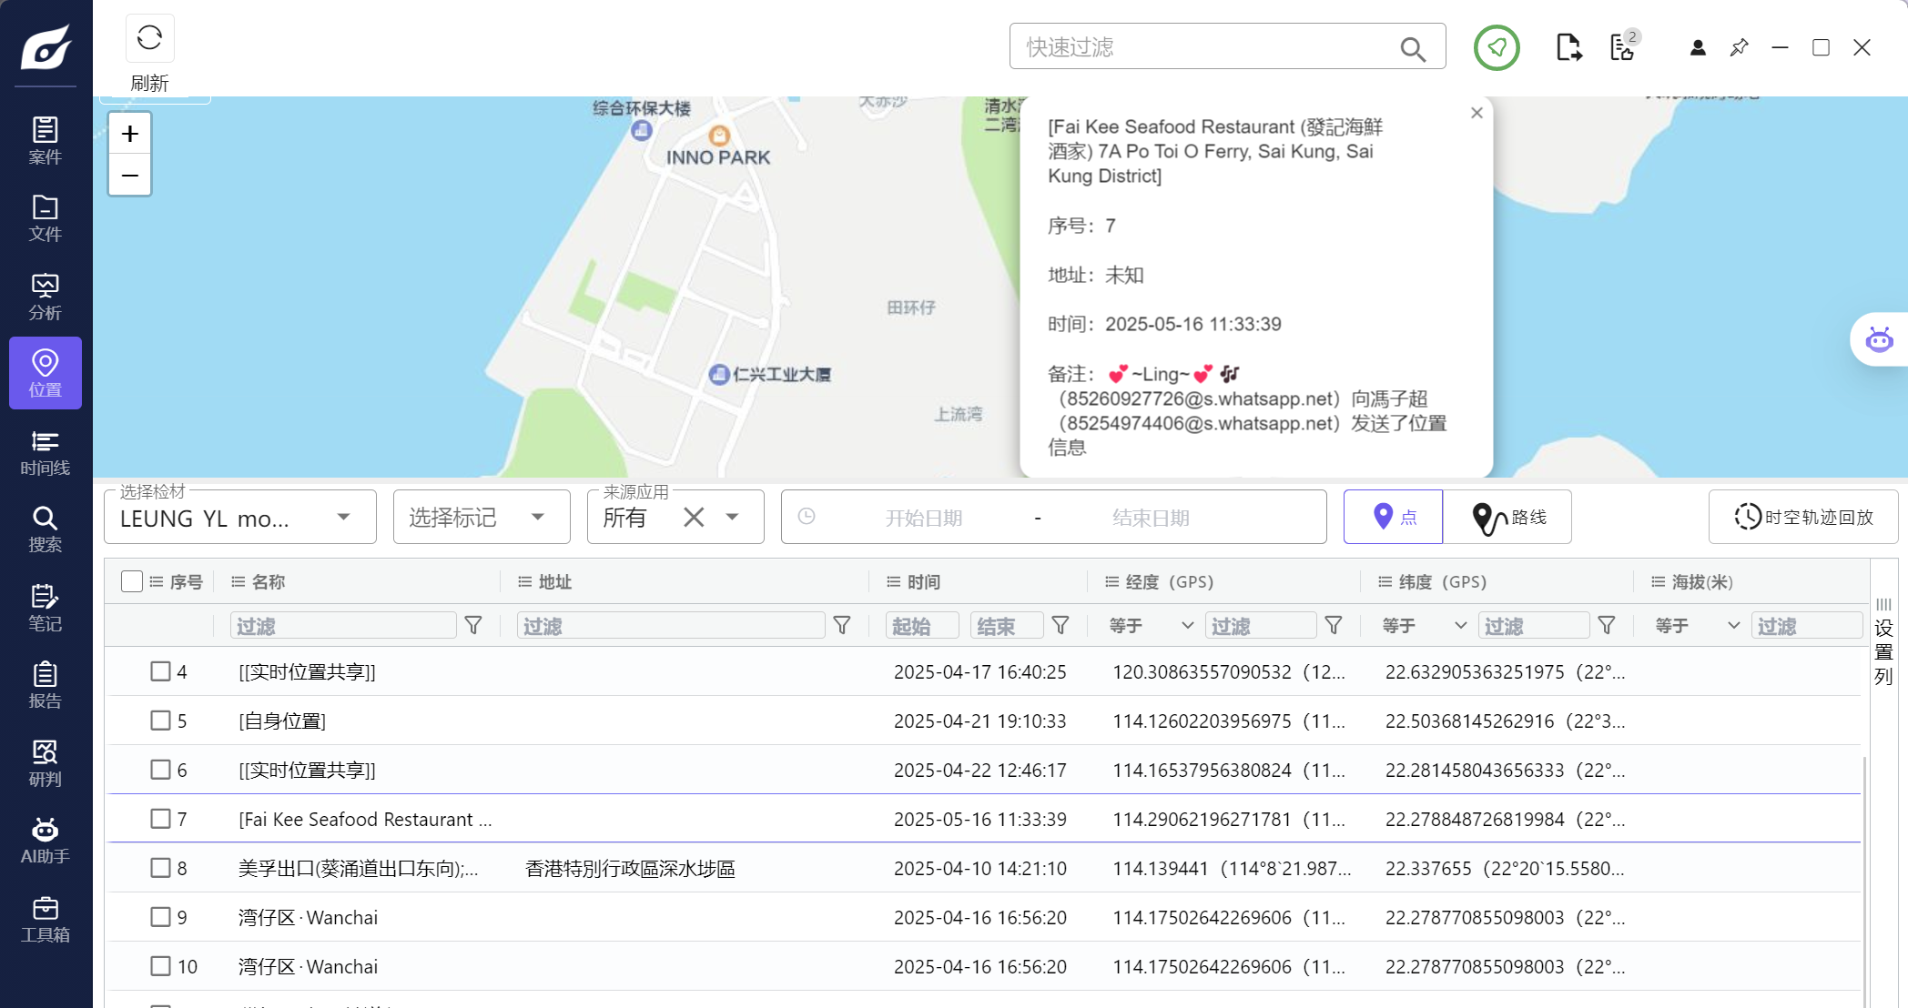The width and height of the screenshot is (1908, 1008).
Task: Start 时空轨迹回放 trajectory playback
Action: (x=1803, y=517)
